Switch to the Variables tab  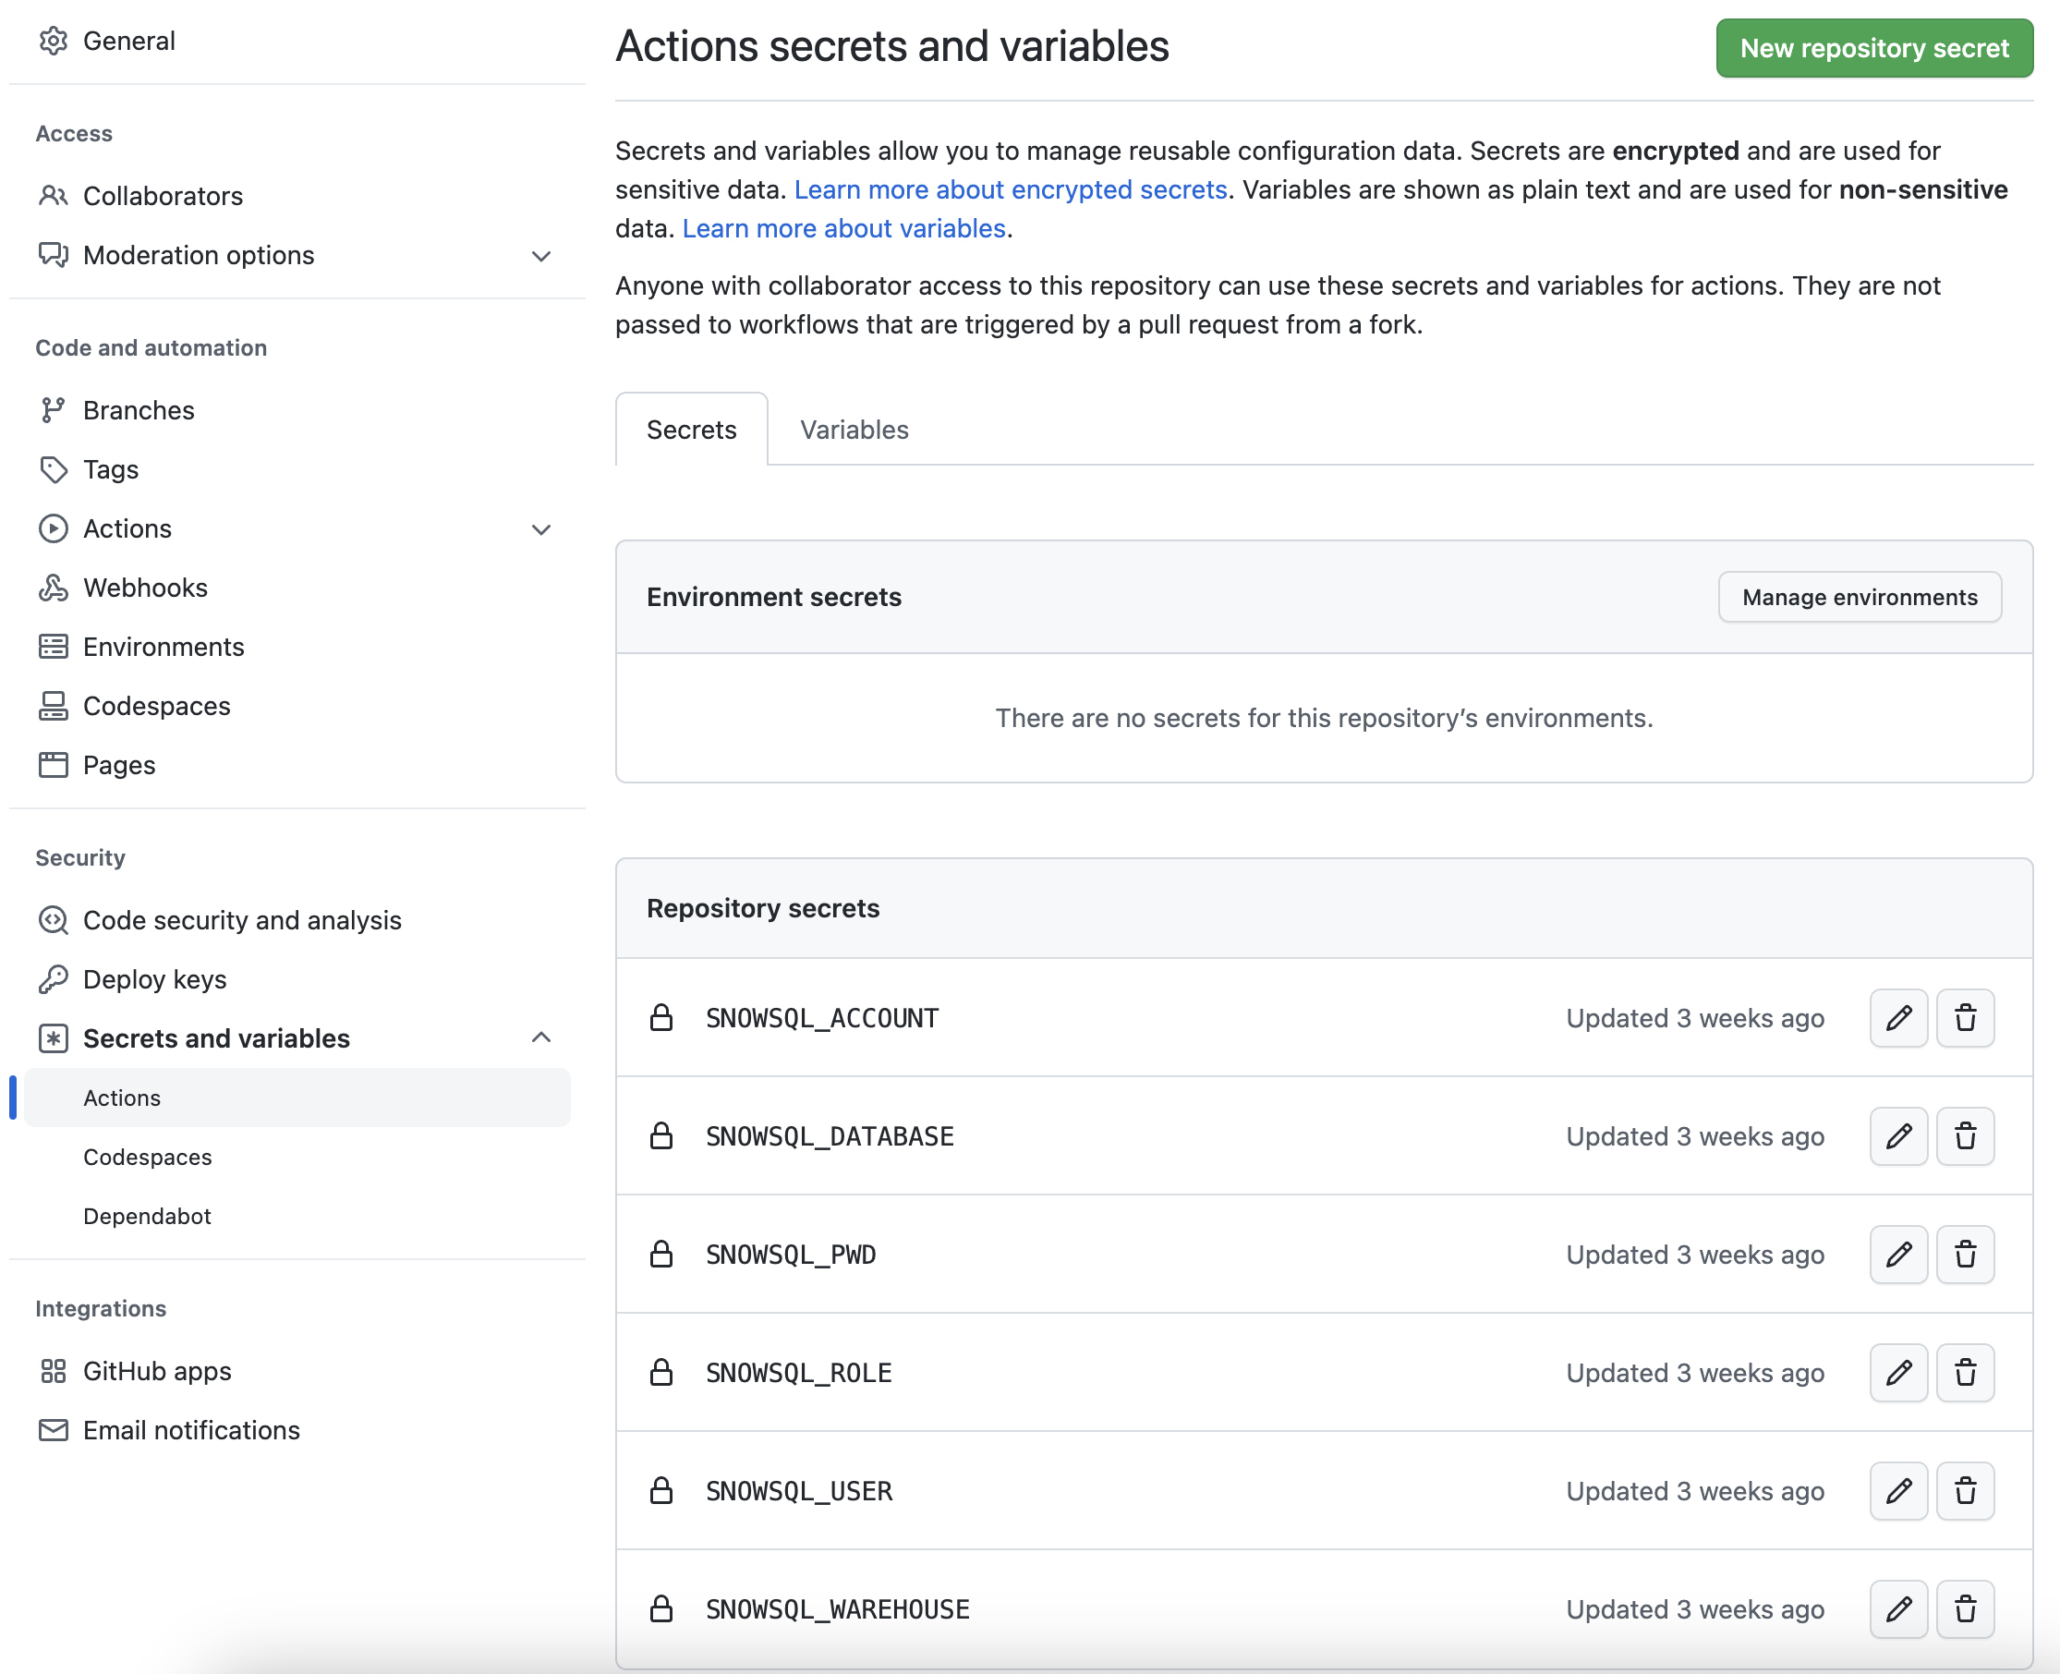tap(854, 429)
